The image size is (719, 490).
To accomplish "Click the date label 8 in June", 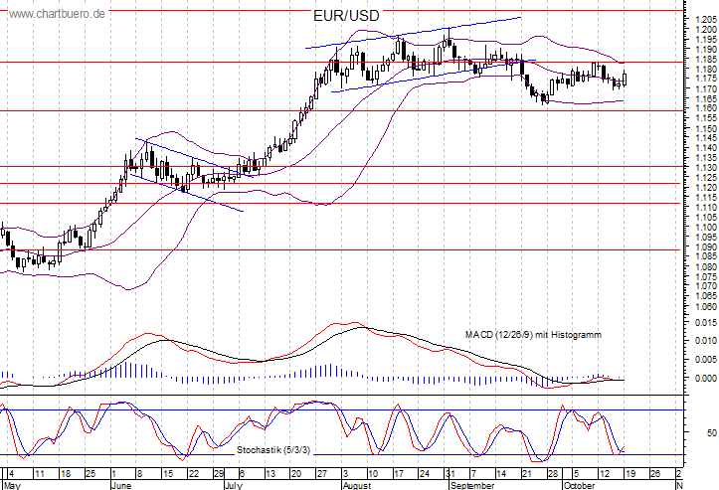I will (x=140, y=473).
